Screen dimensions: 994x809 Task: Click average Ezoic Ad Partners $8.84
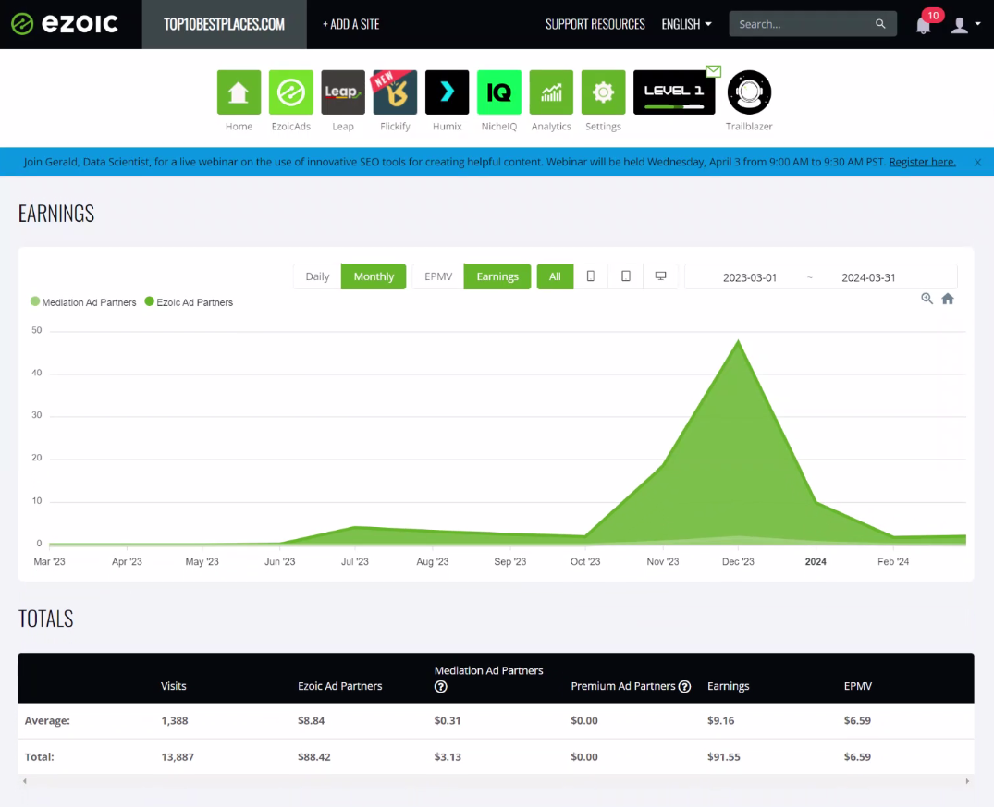(x=312, y=721)
